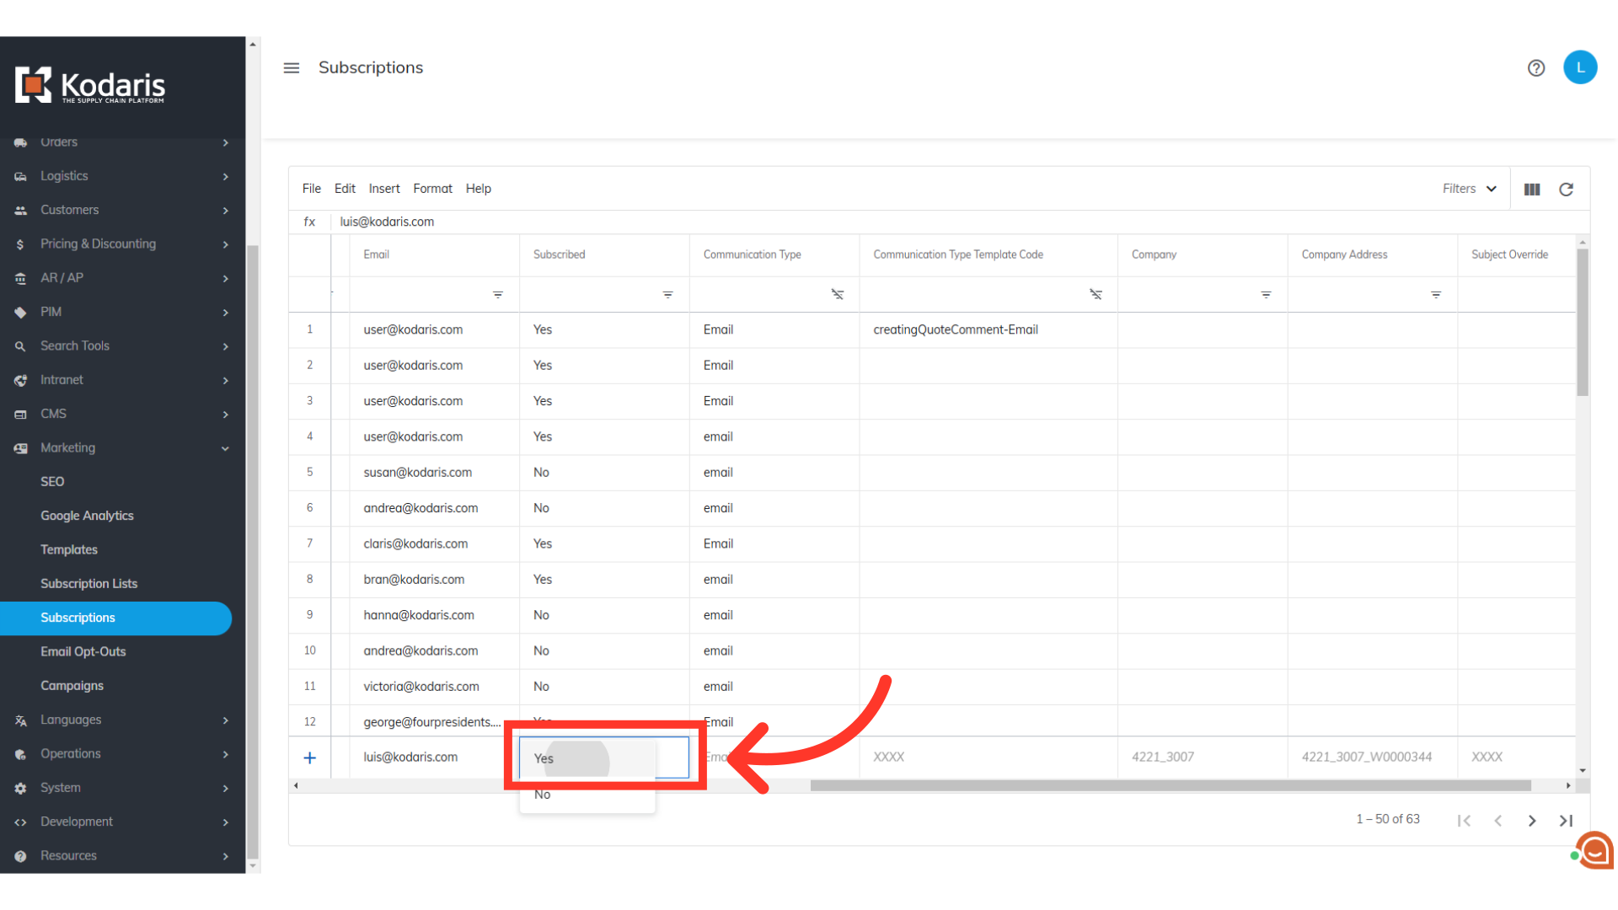Open Subscription Lists page
The height and width of the screenshot is (910, 1618).
[x=88, y=583]
